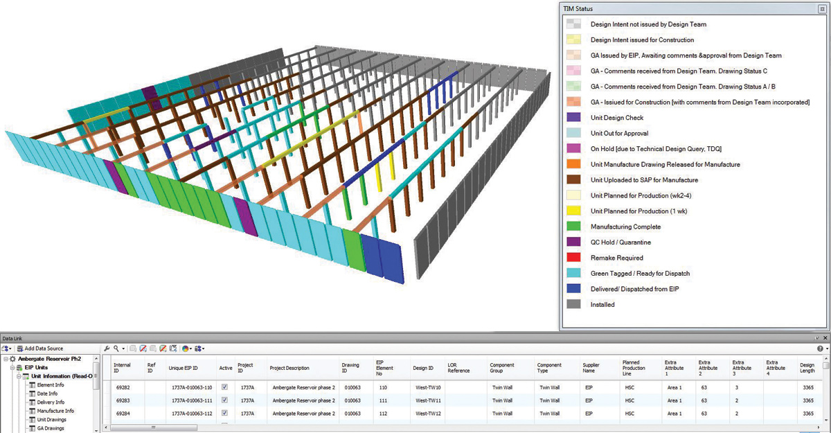Toggle Active checkbox for row 69283
This screenshot has height=433, width=831.
(224, 400)
